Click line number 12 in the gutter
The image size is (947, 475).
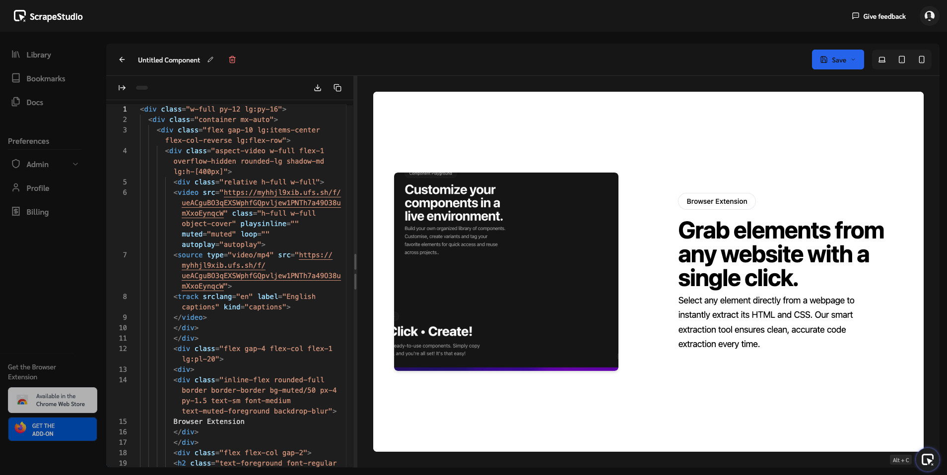[x=123, y=349]
